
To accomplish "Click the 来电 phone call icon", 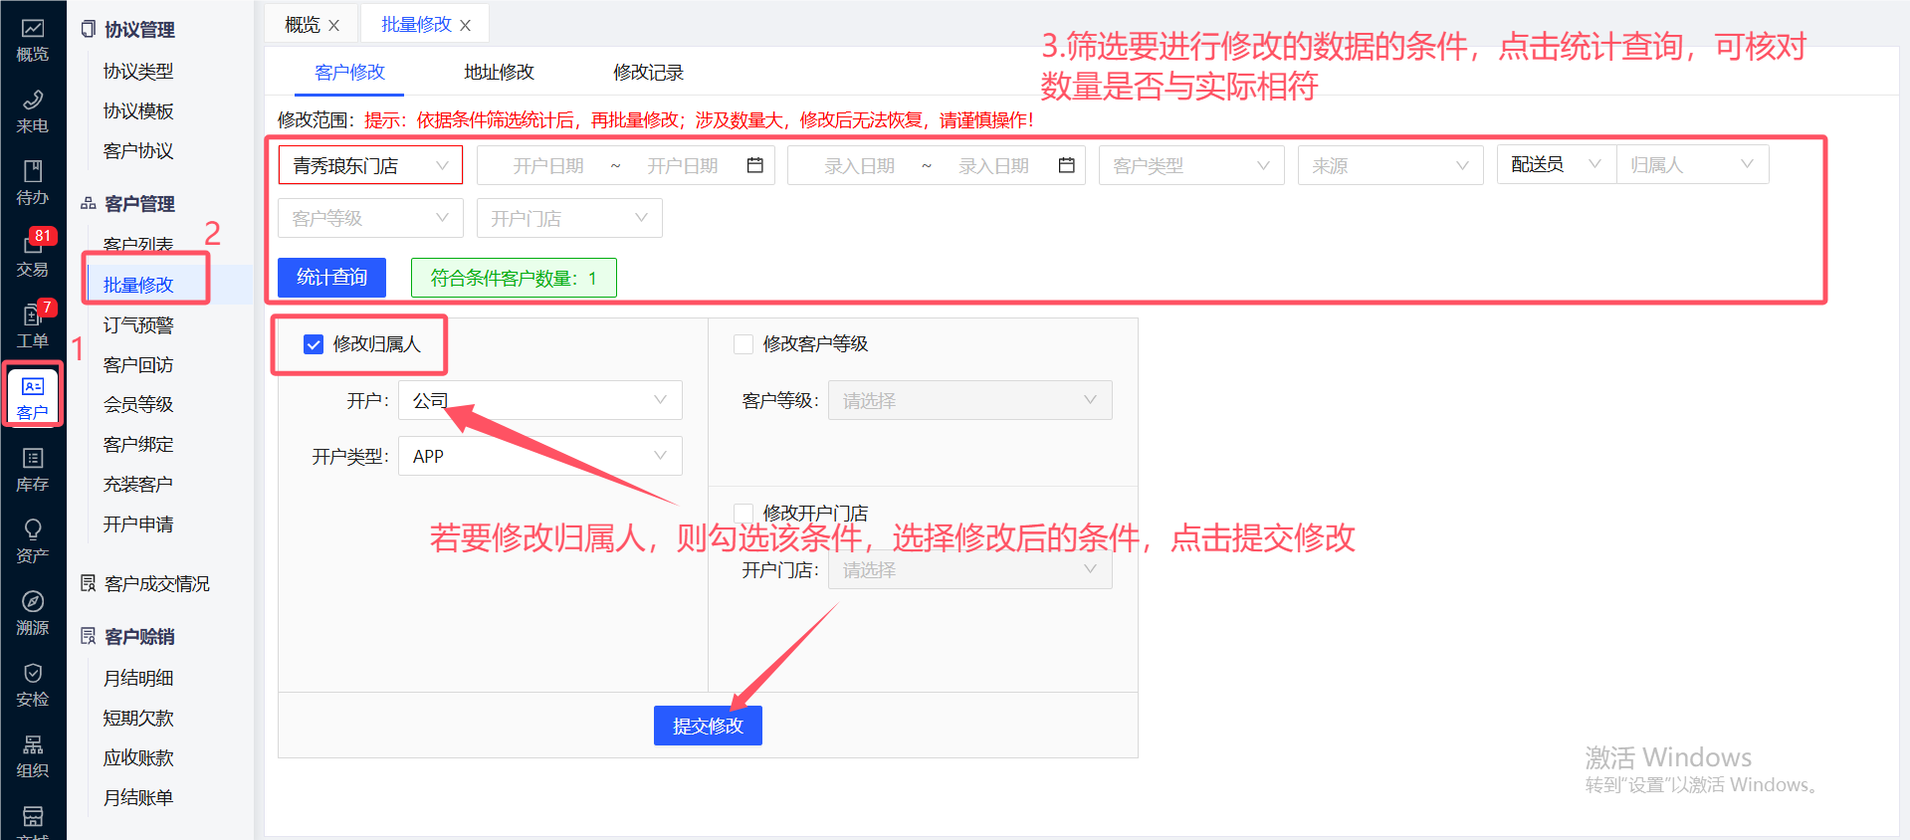I will (x=33, y=111).
